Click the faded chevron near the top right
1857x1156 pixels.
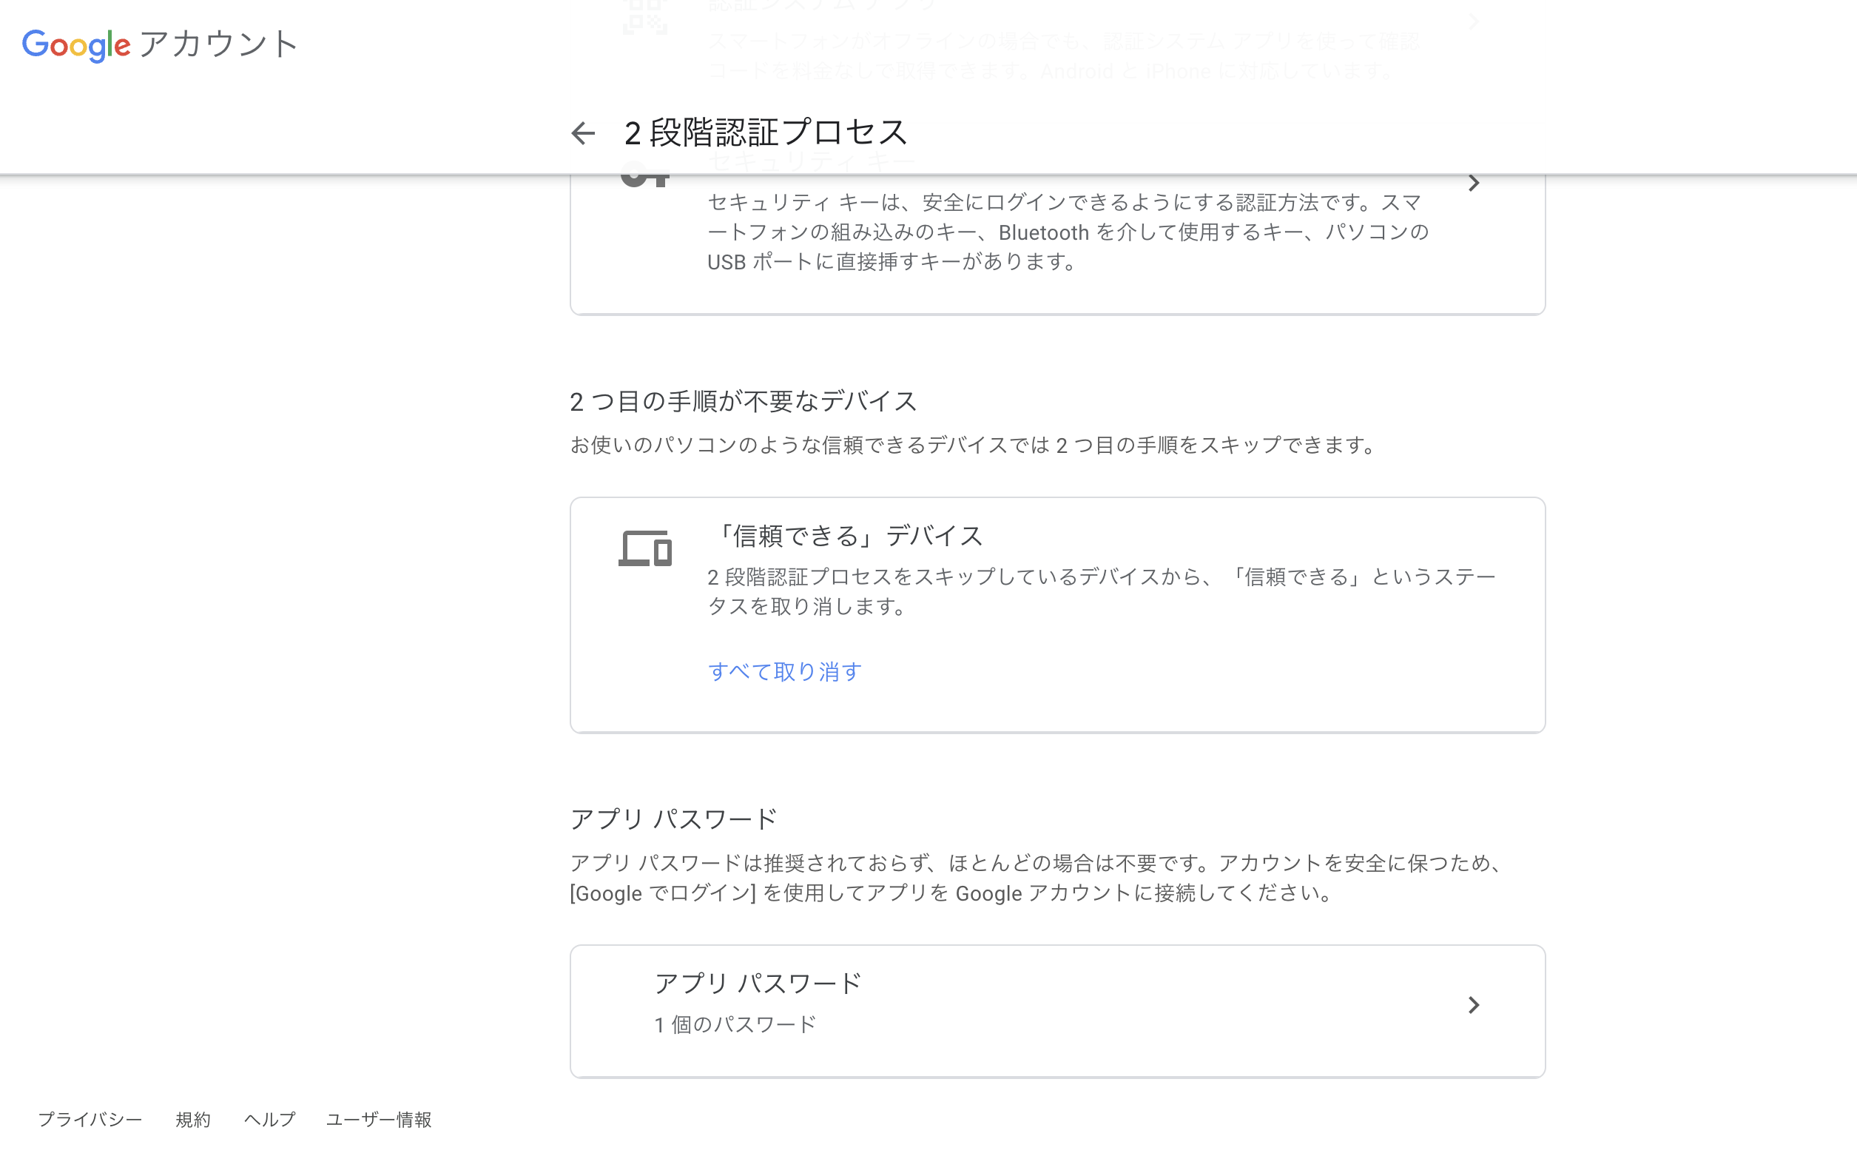(1475, 21)
